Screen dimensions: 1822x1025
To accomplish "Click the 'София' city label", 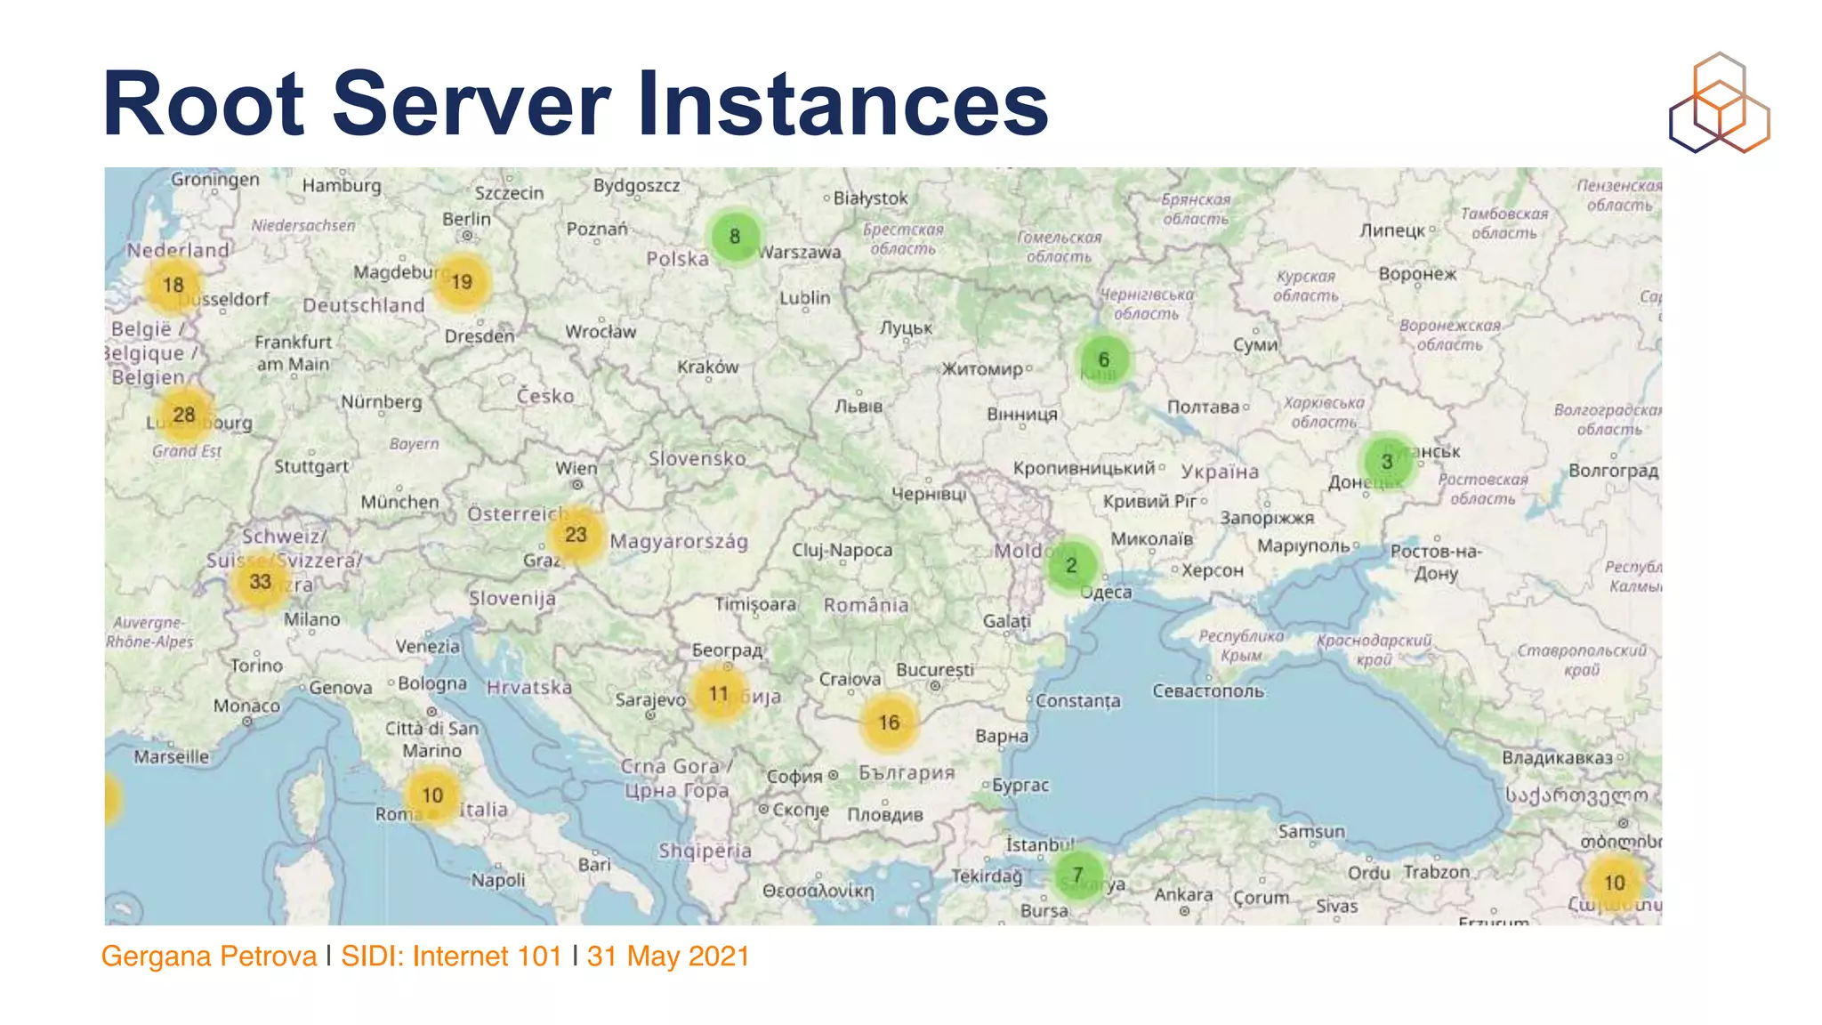I will coord(794,777).
